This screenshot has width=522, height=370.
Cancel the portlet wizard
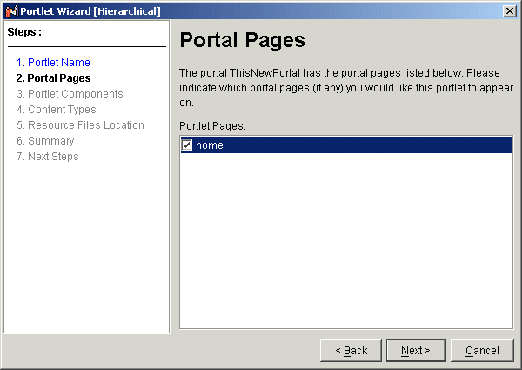[x=482, y=350]
